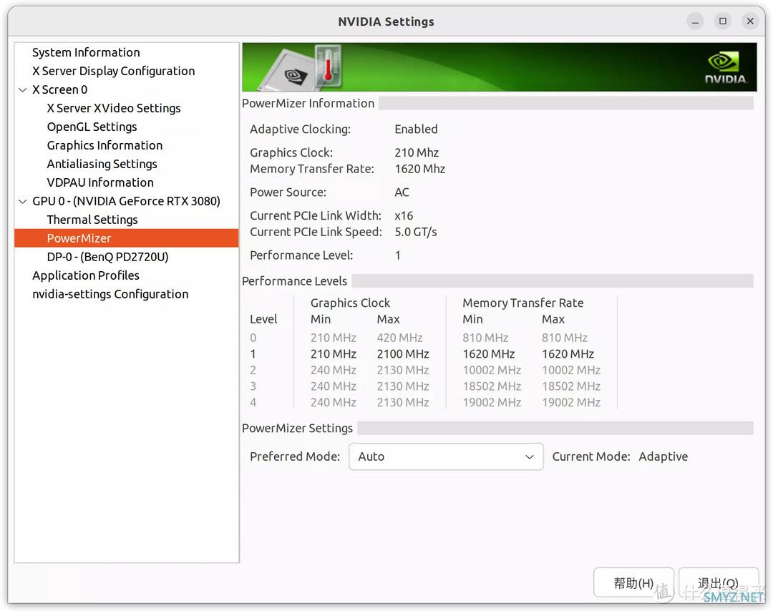This screenshot has height=611, width=773.
Task: Open Thermal Settings page
Action: coord(92,220)
